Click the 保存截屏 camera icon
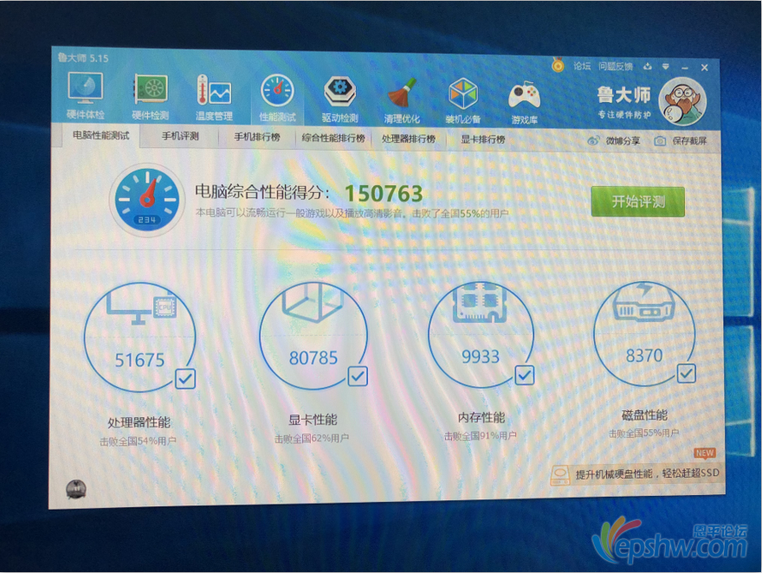The height and width of the screenshot is (573, 762). (x=660, y=141)
